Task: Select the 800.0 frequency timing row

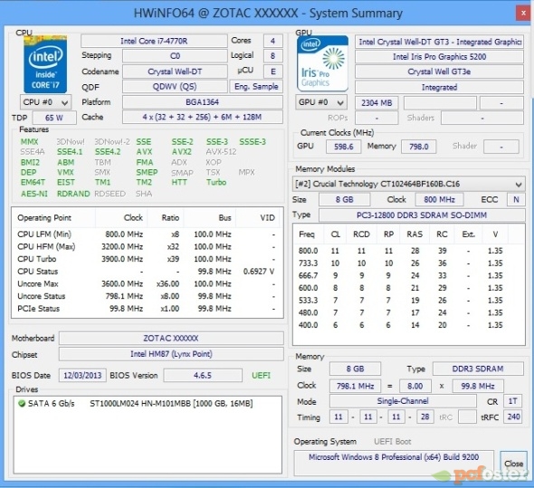Action: coord(408,251)
